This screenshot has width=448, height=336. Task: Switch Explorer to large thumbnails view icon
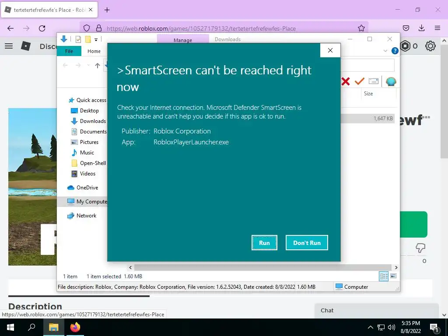point(393,276)
